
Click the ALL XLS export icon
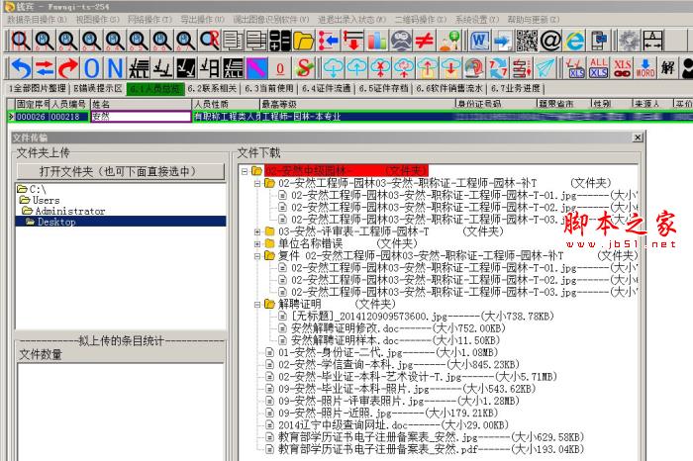point(598,68)
